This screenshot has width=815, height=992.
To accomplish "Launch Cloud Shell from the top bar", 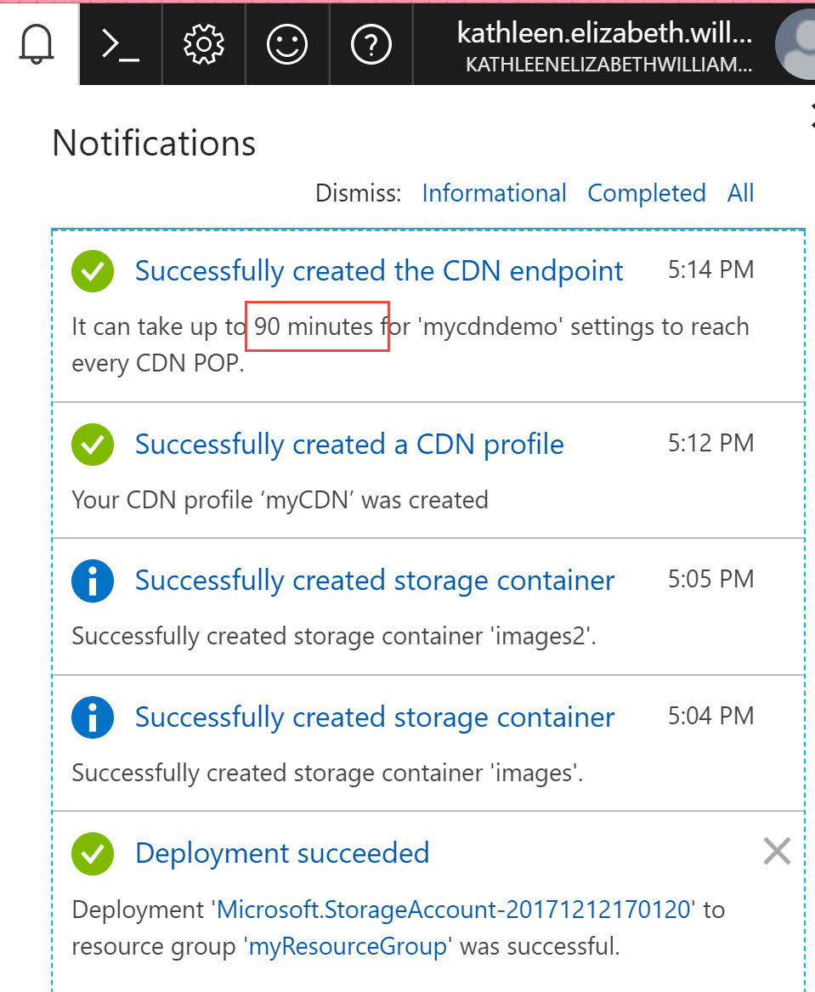I will 120,45.
